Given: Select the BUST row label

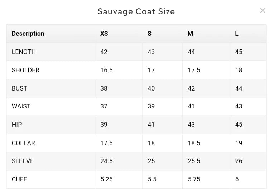Looking at the screenshot, I should (19, 88).
